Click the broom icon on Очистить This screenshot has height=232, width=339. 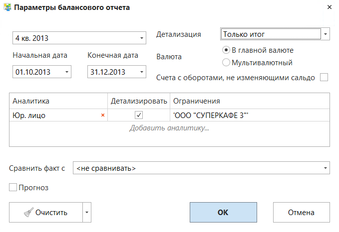pos(29,213)
